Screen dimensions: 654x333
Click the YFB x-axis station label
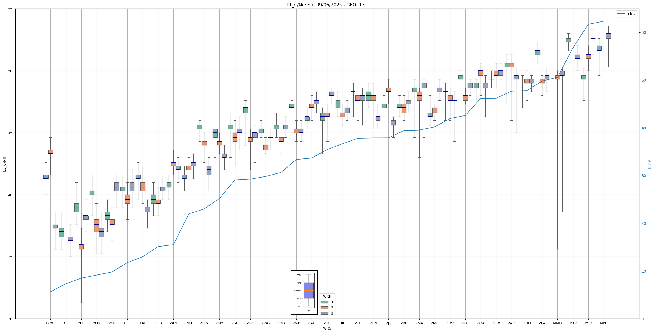[81, 323]
